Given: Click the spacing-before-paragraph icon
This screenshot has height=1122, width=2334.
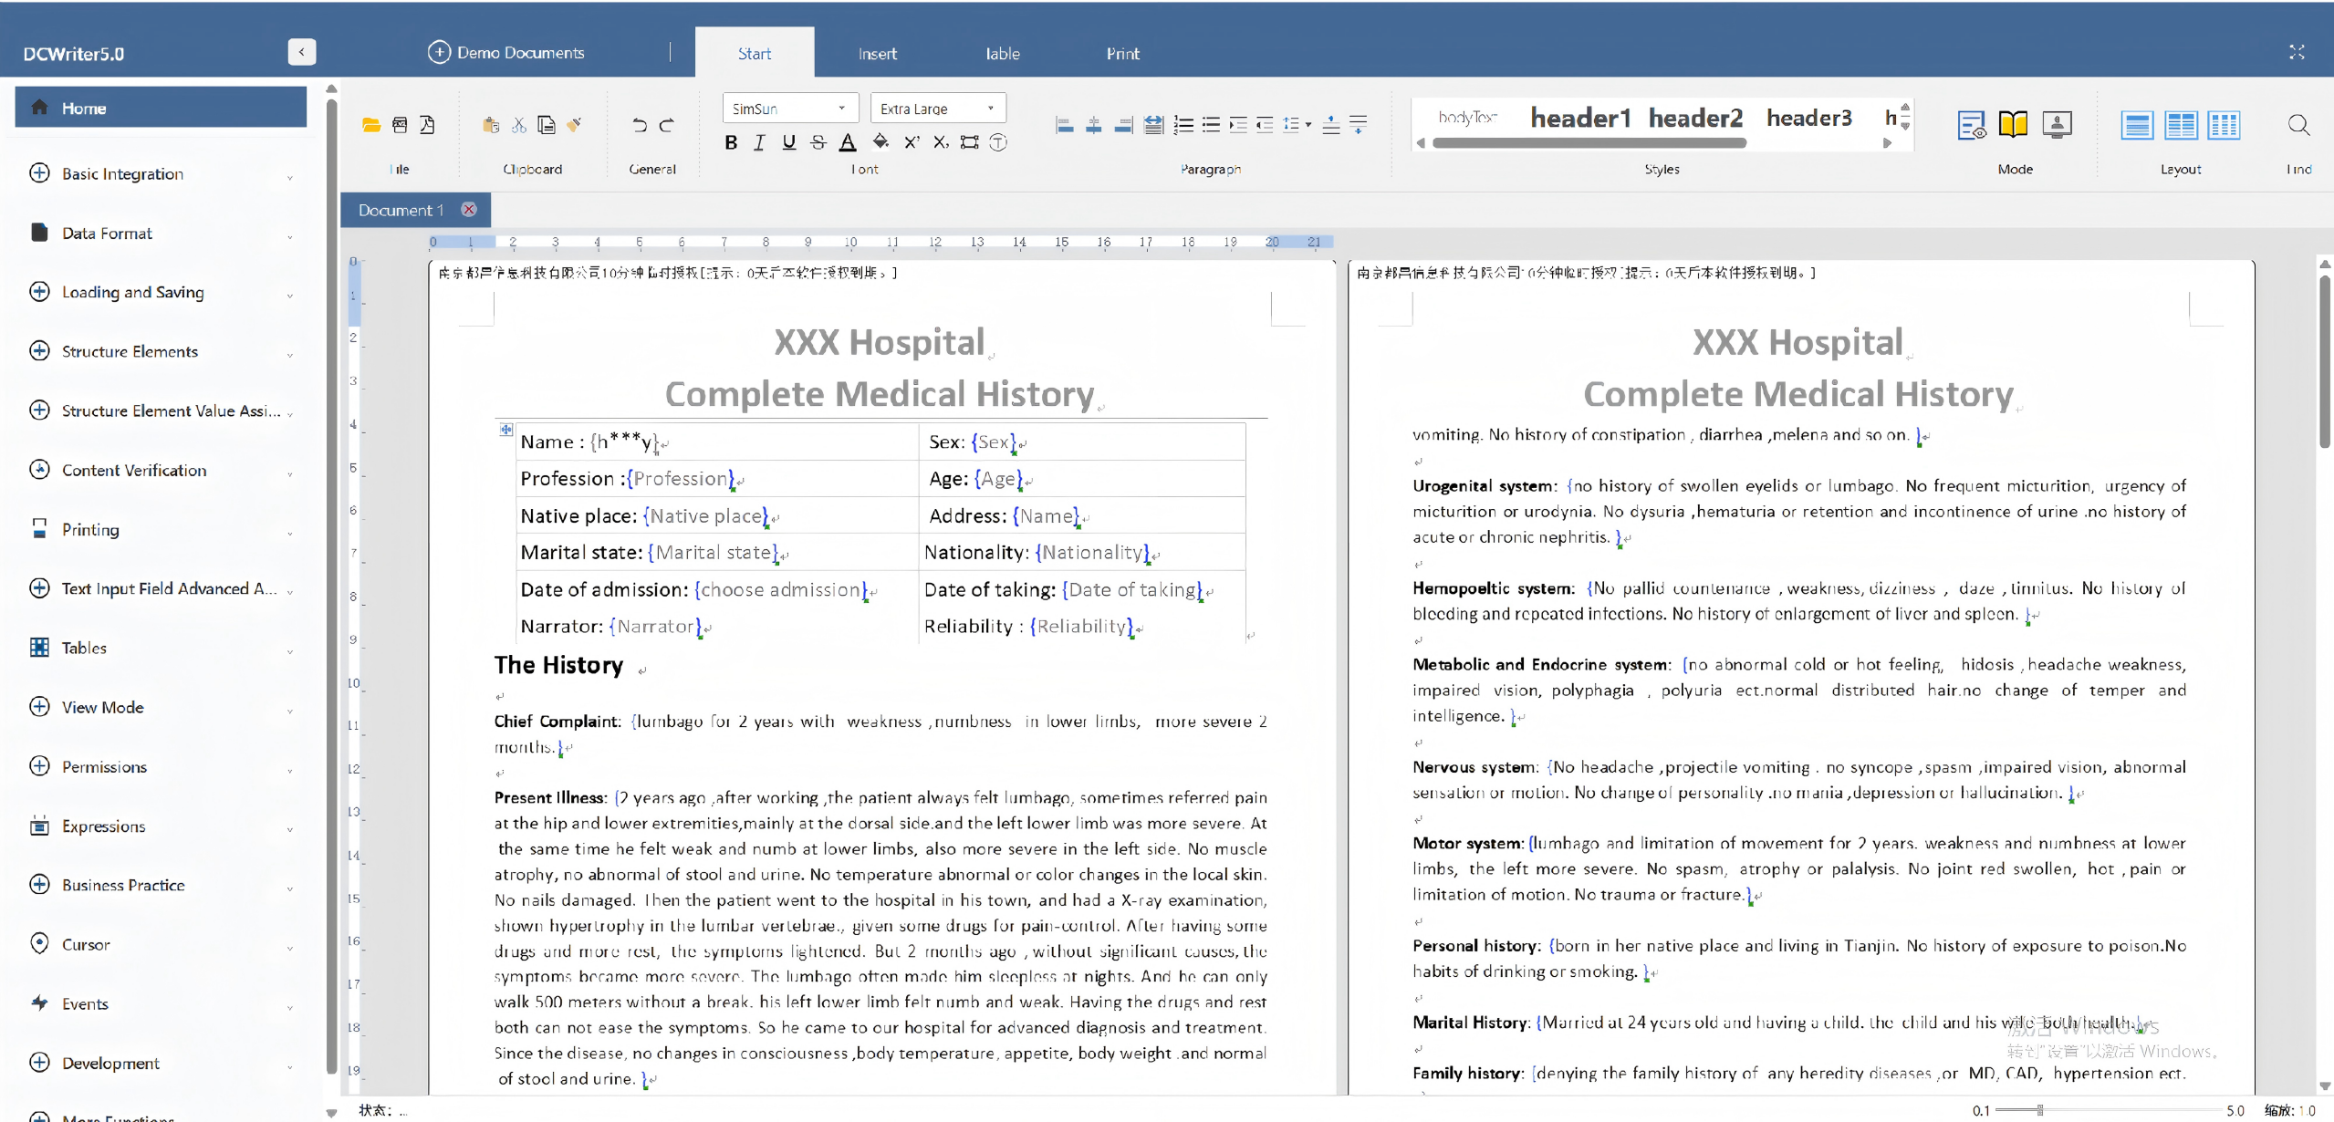Looking at the screenshot, I should point(1331,125).
